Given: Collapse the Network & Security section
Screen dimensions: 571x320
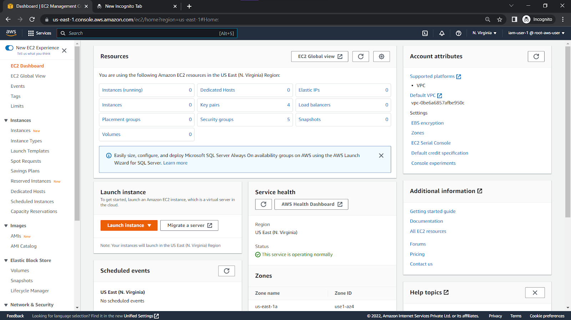Looking at the screenshot, I should click(6, 305).
